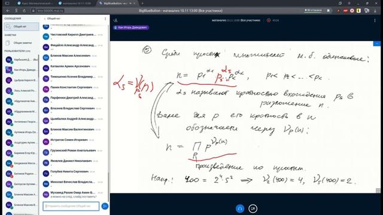Screen dimensions: 383x215
Task: Reload the page with the refresh icon
Action: [x=24, y=11]
